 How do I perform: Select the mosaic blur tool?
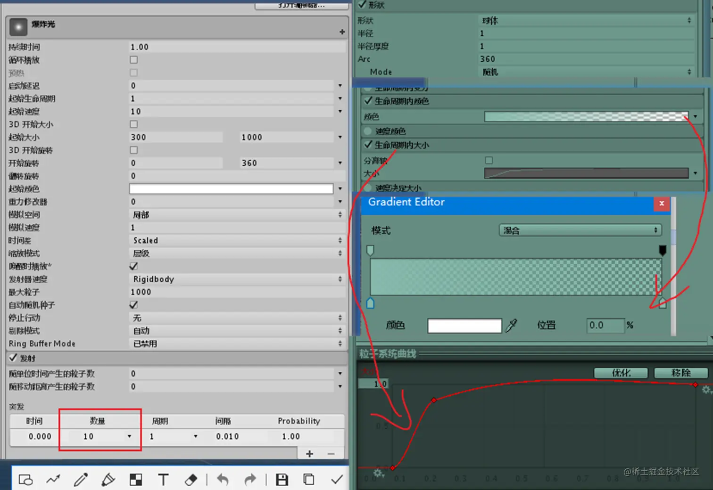coord(136,480)
